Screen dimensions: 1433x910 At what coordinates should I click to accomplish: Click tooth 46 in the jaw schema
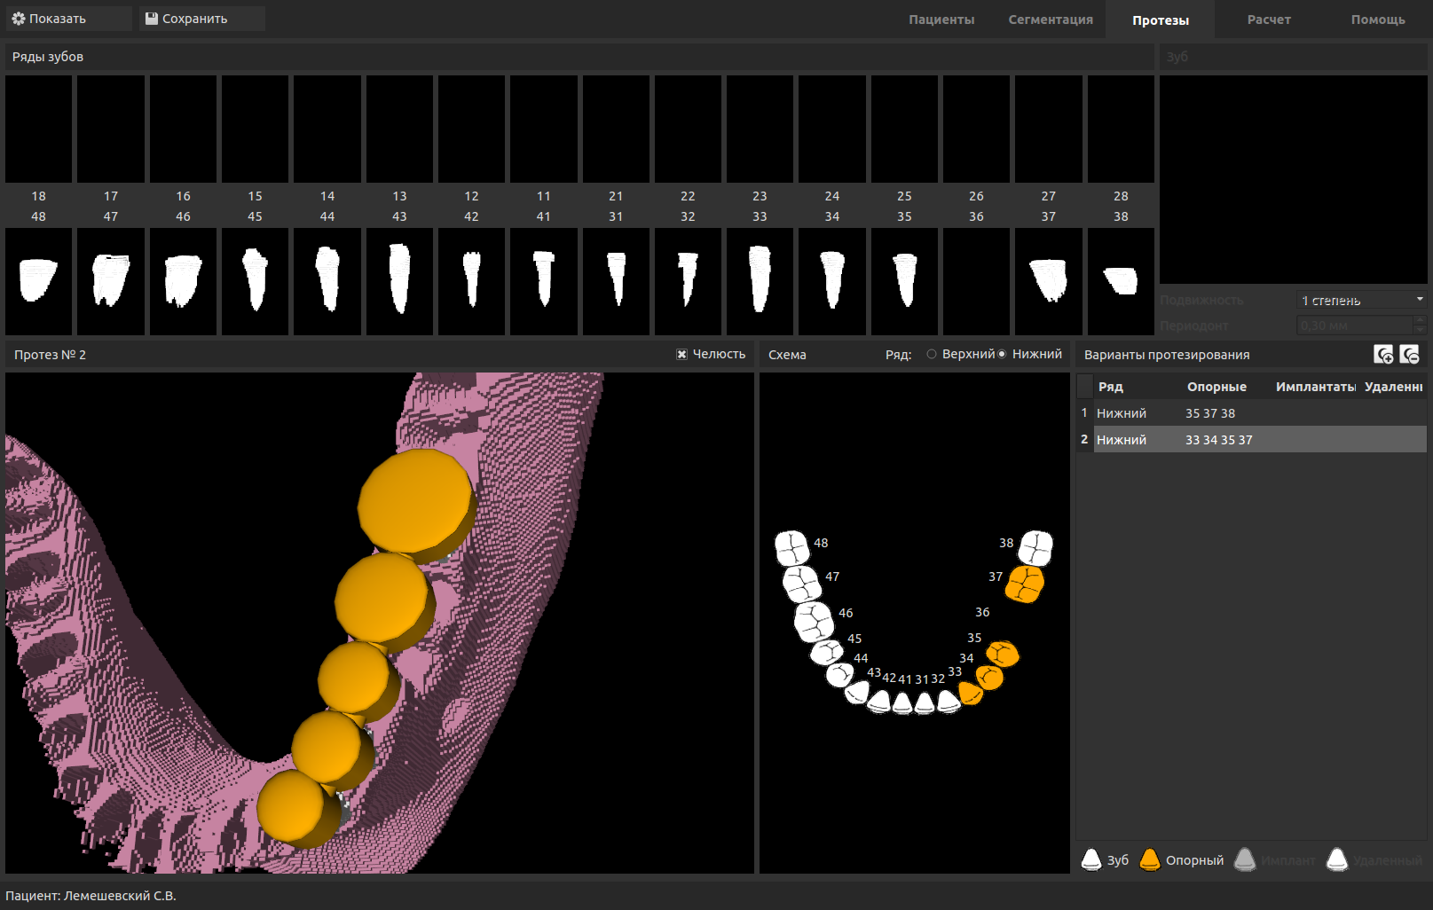tap(813, 621)
